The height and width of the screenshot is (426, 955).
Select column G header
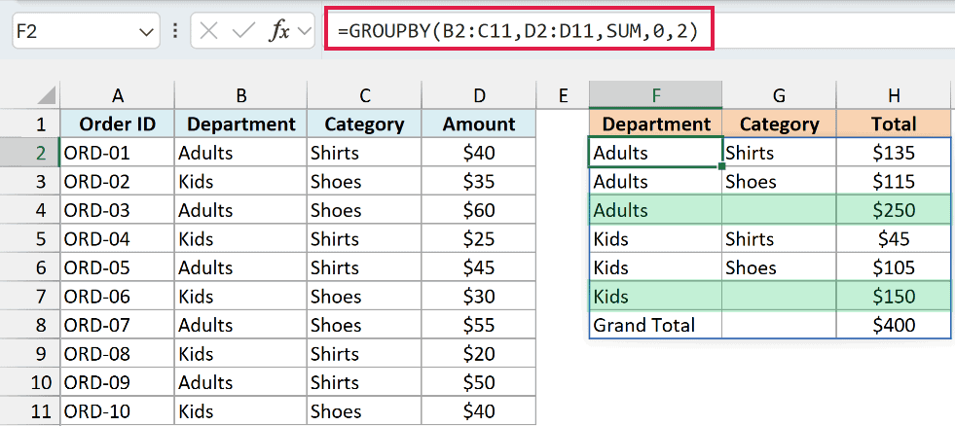pyautogui.click(x=779, y=95)
